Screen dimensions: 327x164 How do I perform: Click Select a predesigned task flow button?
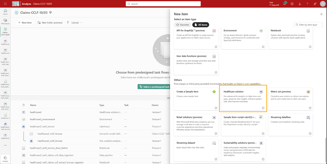pos(154,87)
